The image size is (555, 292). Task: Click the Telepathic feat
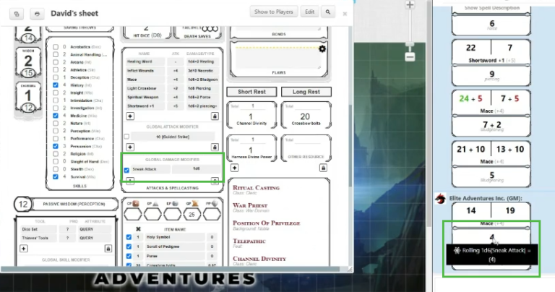click(249, 241)
